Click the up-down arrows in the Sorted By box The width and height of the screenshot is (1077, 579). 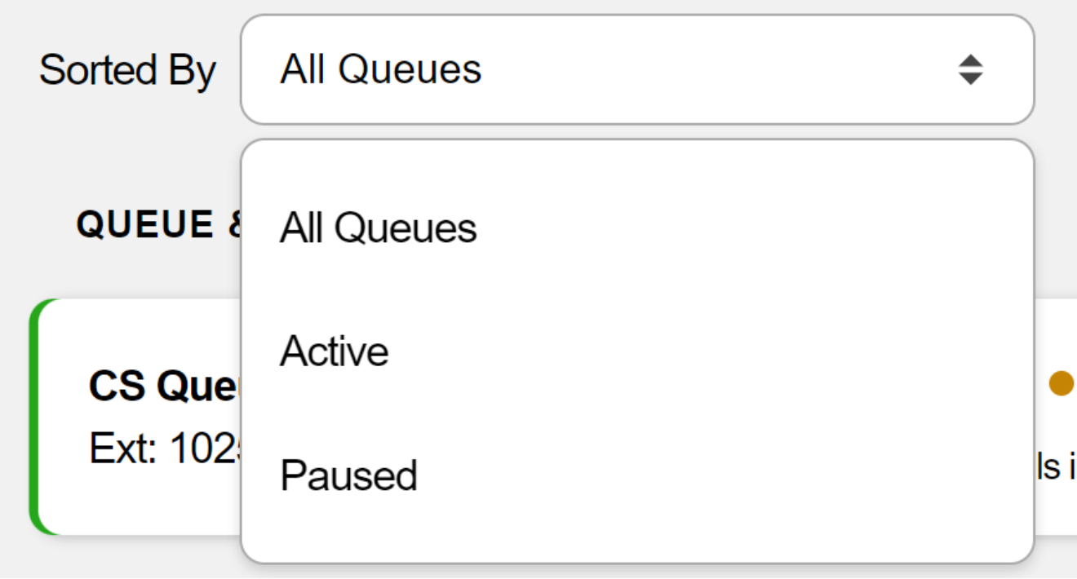pyautogui.click(x=970, y=69)
